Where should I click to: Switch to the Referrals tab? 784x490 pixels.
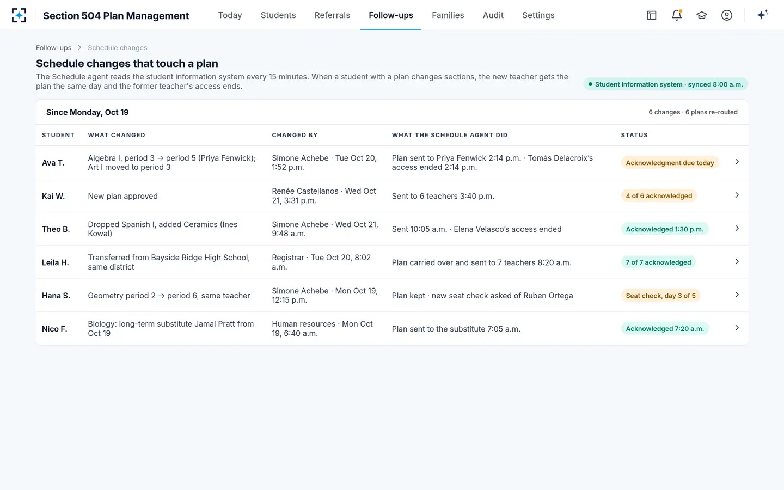[332, 15]
